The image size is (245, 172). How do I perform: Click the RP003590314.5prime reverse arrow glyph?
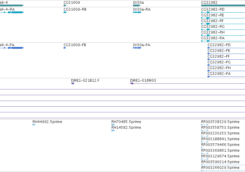click(x=223, y=165)
